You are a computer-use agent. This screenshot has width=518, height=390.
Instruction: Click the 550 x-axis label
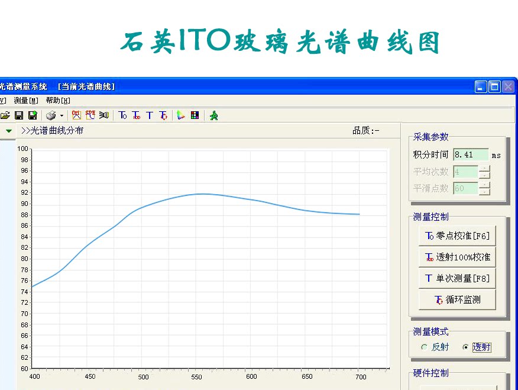click(x=196, y=377)
